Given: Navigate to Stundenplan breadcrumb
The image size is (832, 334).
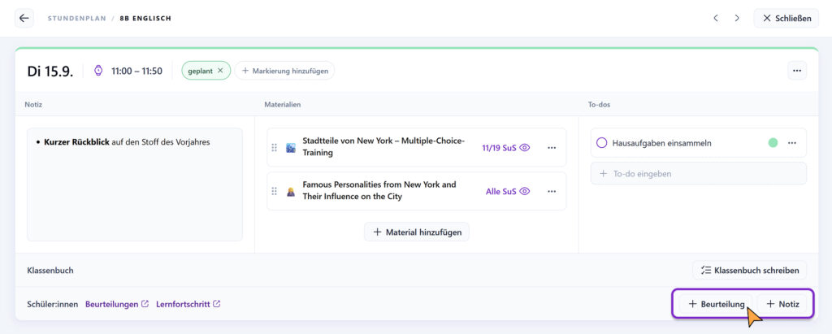Looking at the screenshot, I should tap(76, 18).
